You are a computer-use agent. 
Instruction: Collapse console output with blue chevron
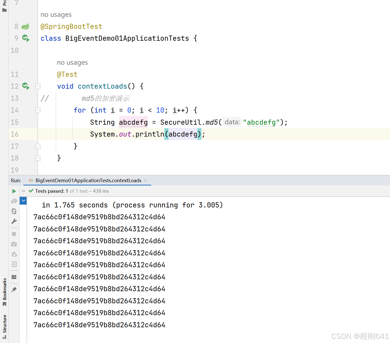23,200
